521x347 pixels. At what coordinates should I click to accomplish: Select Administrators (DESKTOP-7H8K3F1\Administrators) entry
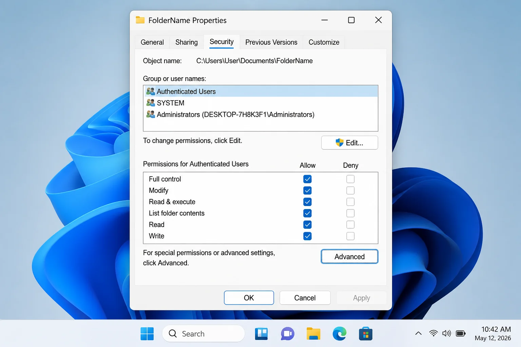(x=260, y=114)
